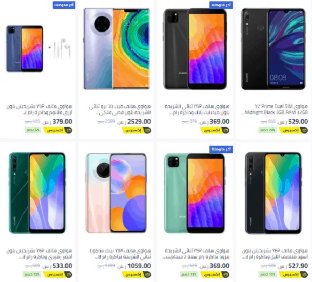The height and width of the screenshot is (282, 312).
Task: Open the Huawei Y9A Sakura Pink title link
Action: 120,254
